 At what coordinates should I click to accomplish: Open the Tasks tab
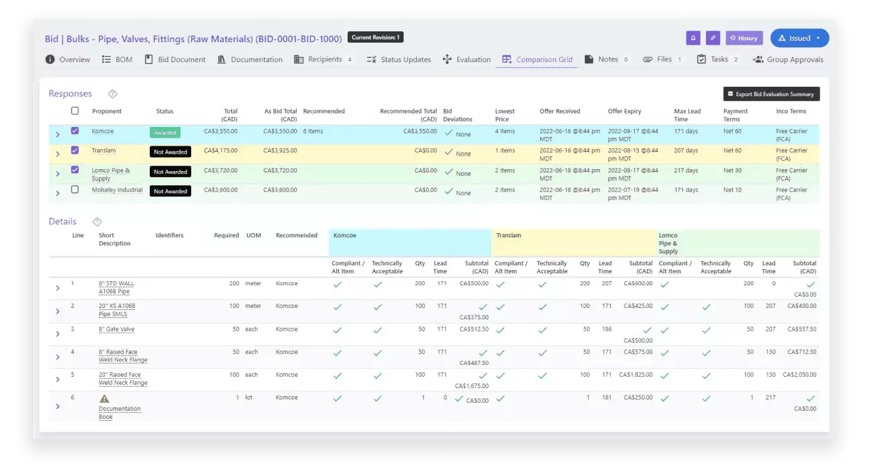717,59
